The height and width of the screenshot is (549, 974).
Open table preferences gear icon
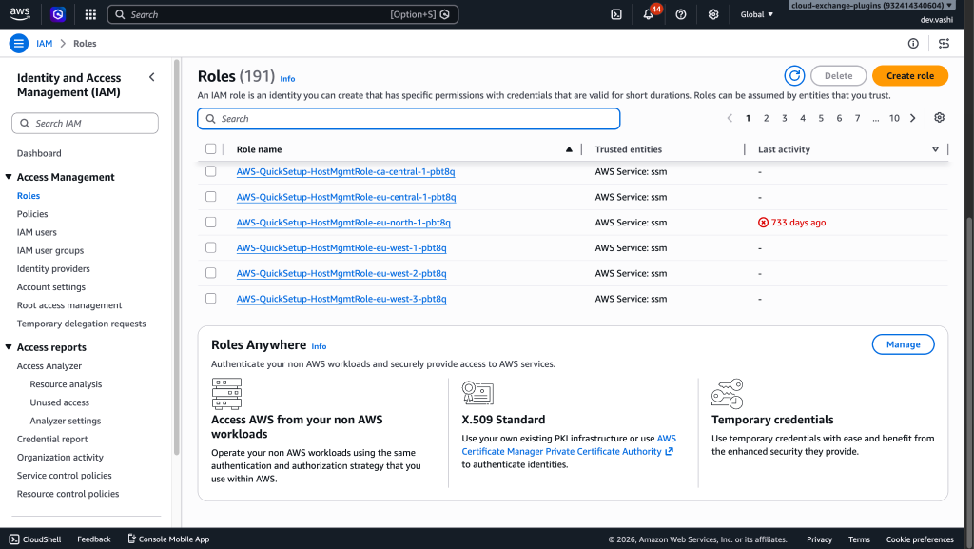(x=939, y=117)
